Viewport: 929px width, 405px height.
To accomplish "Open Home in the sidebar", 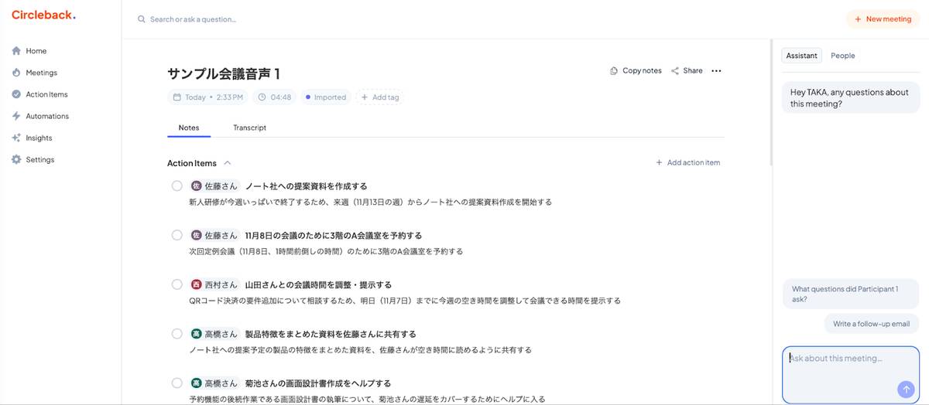I will [x=36, y=51].
